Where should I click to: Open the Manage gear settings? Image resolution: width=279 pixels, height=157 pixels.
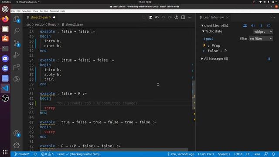pyautogui.click(x=17, y=145)
